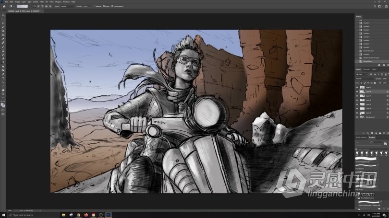Switch to the Channels tab

tap(366, 69)
